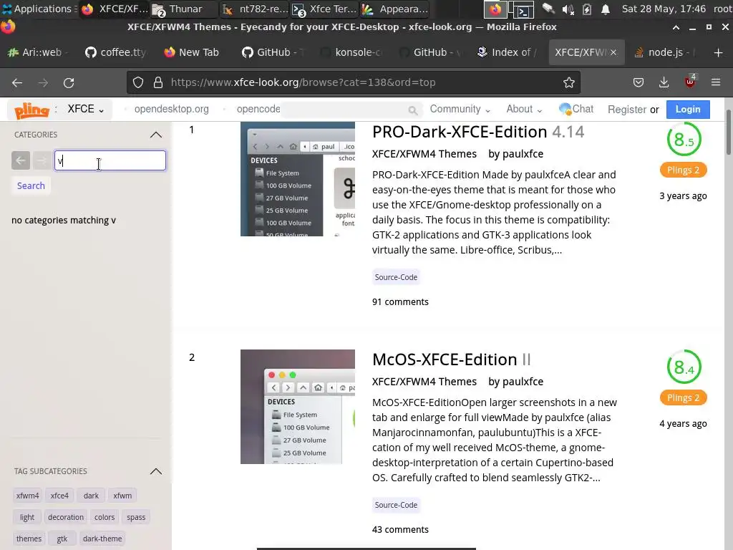This screenshot has width=733, height=550.
Task: Click the Plings 2 badge for PRO-Dark
Action: [x=683, y=170]
